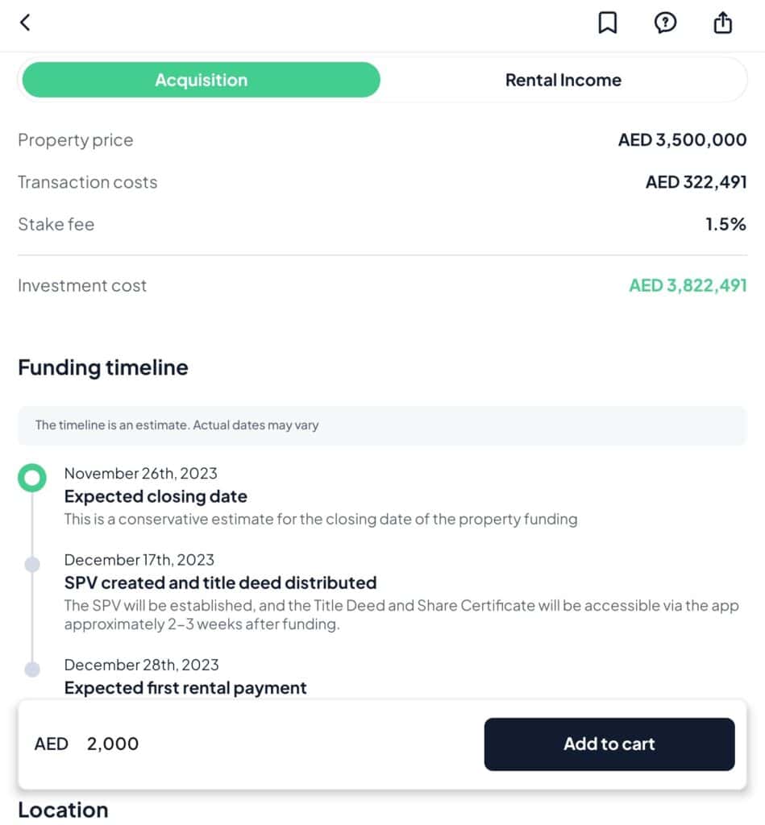765x825 pixels.
Task: Open the help chat icon
Action: (x=664, y=23)
